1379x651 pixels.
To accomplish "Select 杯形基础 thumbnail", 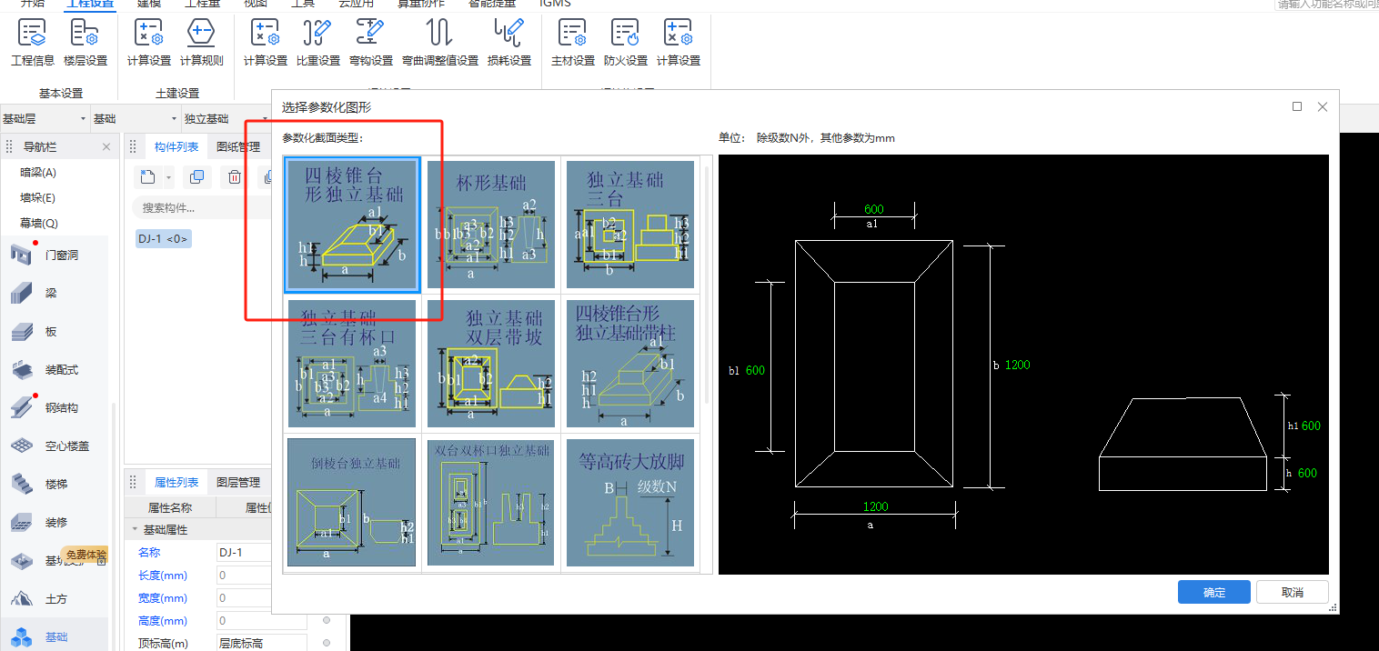I will (x=491, y=225).
